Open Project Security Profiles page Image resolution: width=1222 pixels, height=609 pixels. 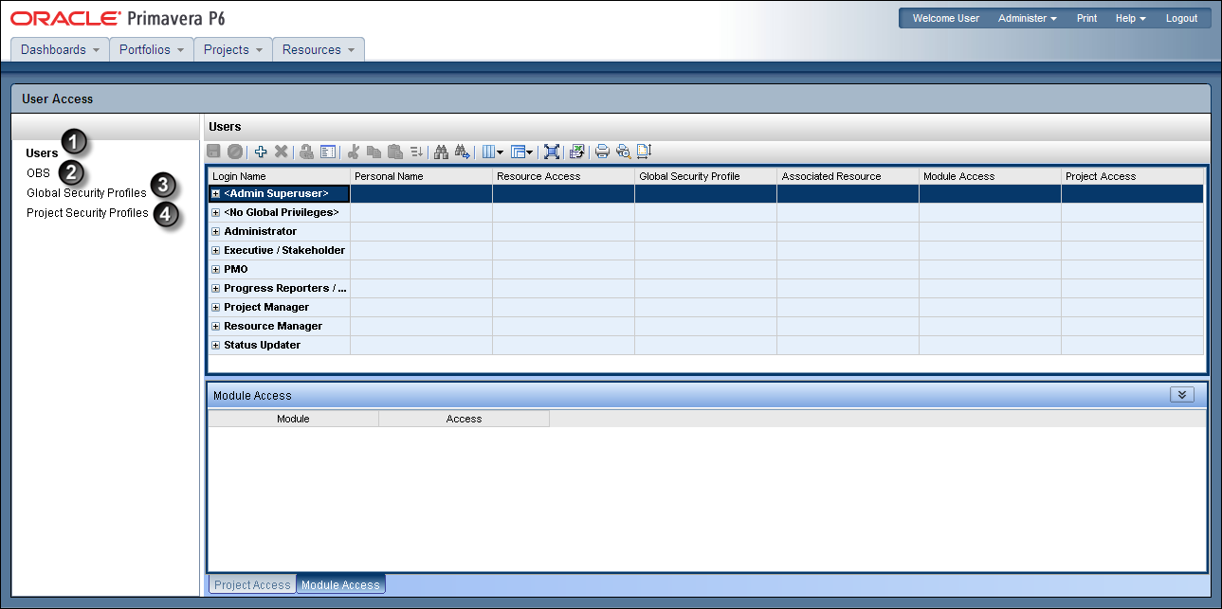87,213
